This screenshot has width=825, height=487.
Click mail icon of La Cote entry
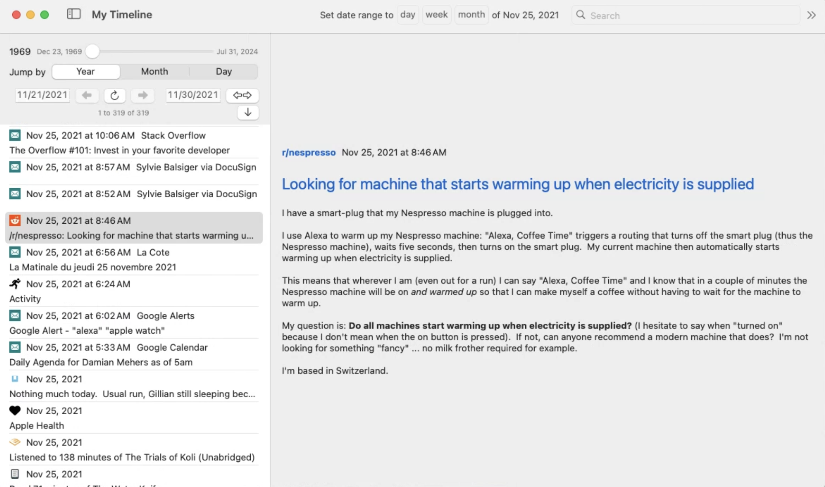point(15,252)
